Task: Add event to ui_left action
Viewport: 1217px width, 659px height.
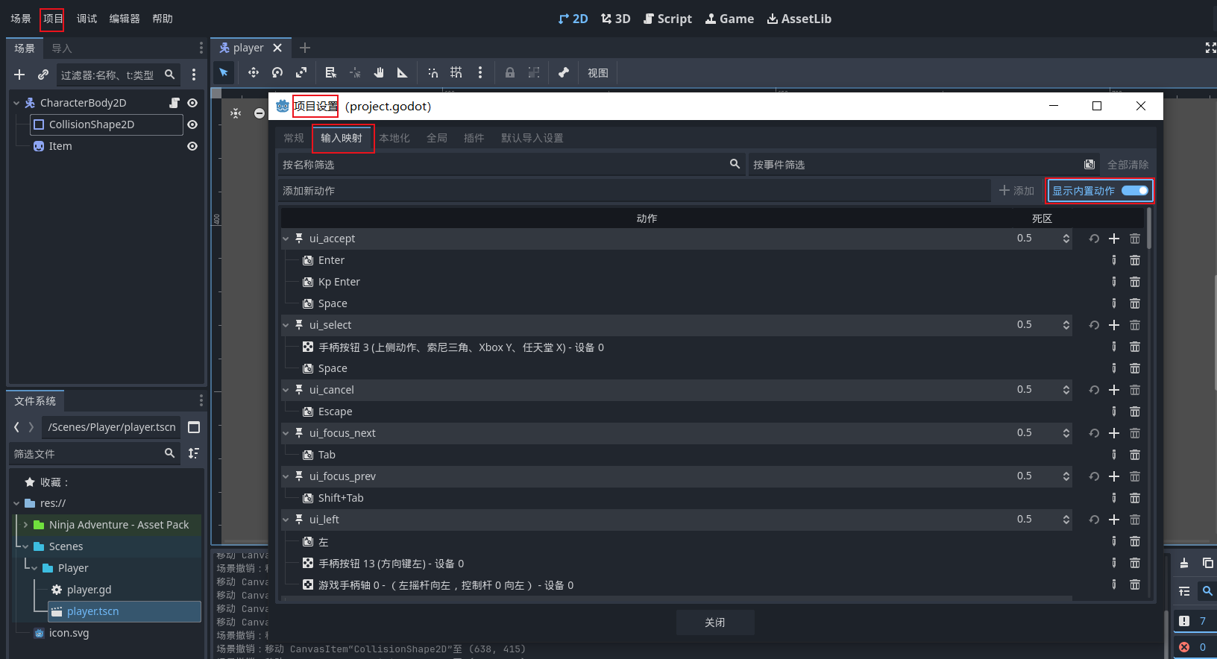Action: click(1114, 520)
